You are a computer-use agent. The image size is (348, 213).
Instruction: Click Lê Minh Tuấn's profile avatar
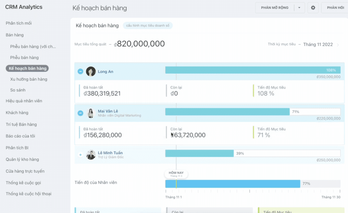(91, 155)
